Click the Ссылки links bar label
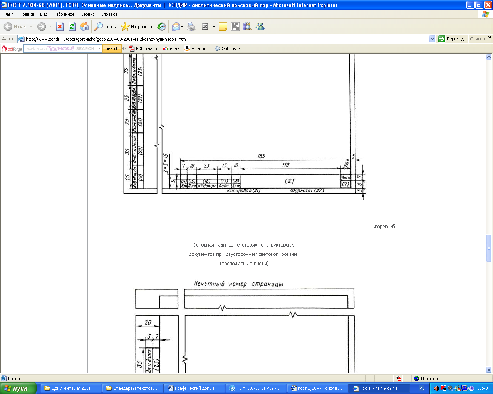Viewport: 493px width, 394px height. [477, 39]
